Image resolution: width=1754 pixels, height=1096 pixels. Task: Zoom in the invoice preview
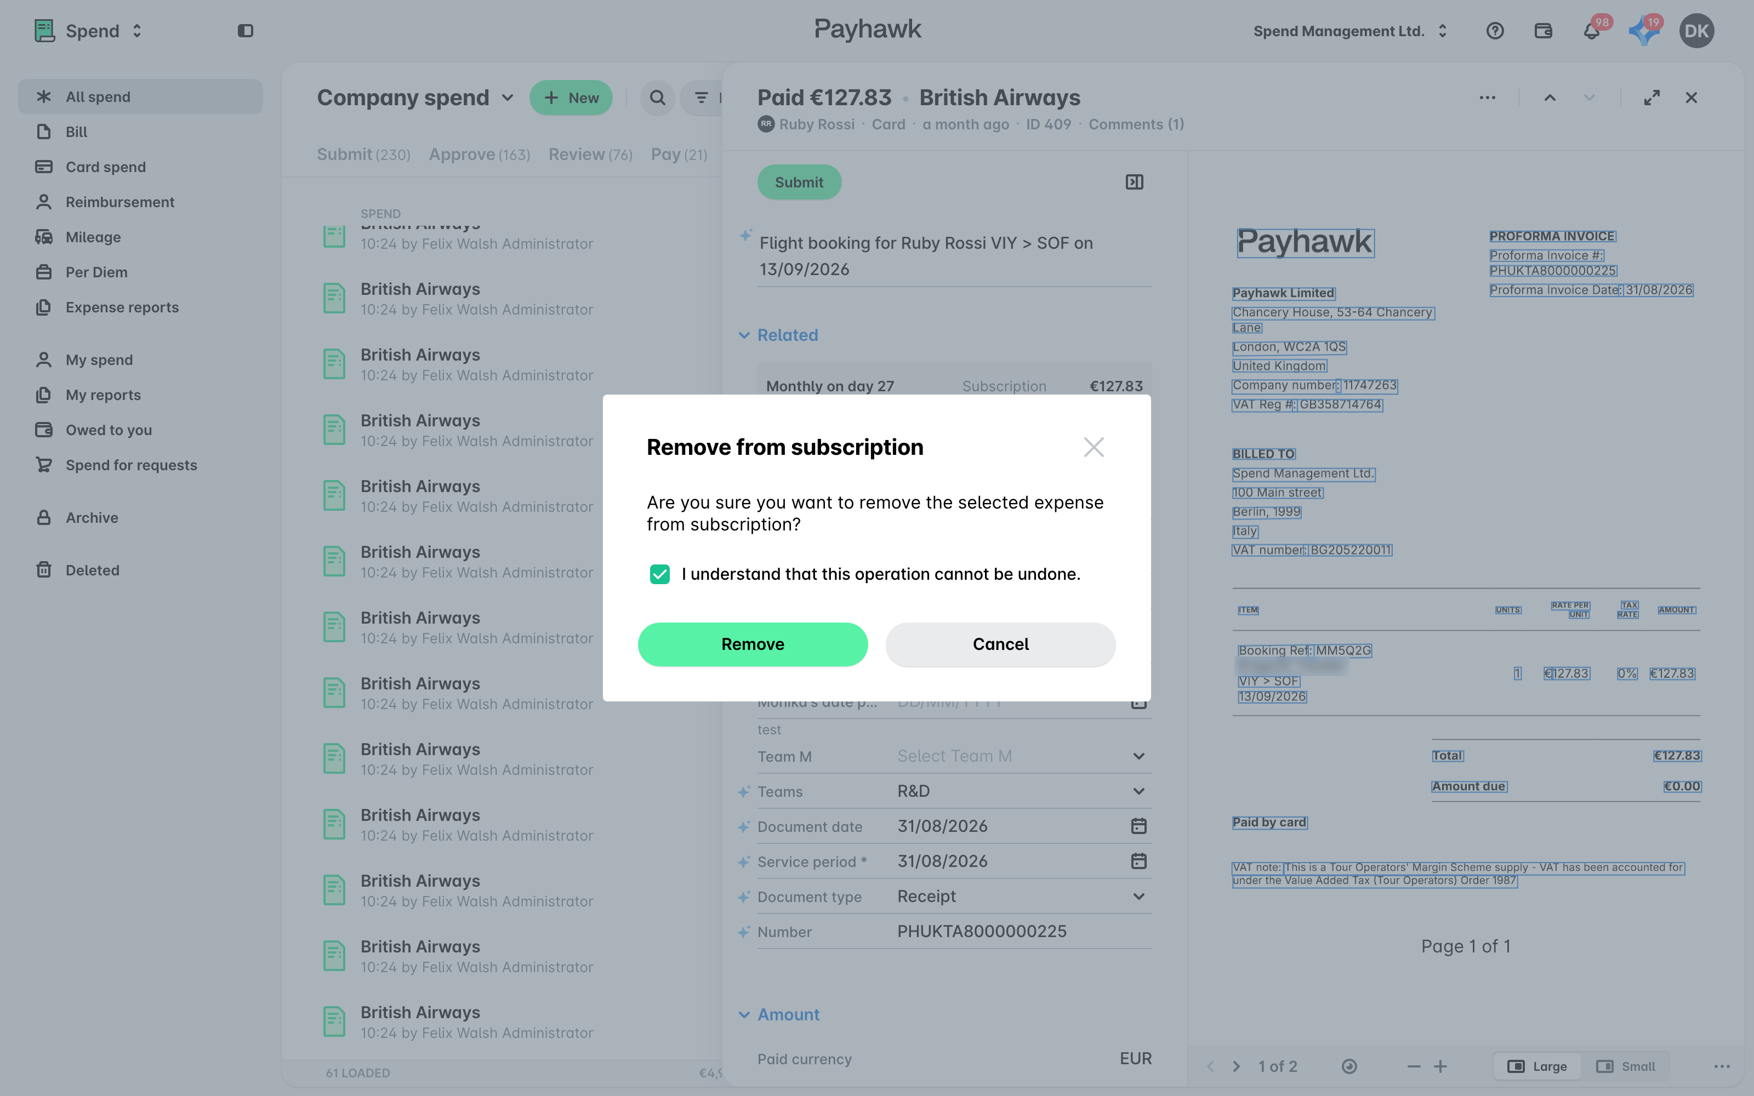[x=1440, y=1066]
